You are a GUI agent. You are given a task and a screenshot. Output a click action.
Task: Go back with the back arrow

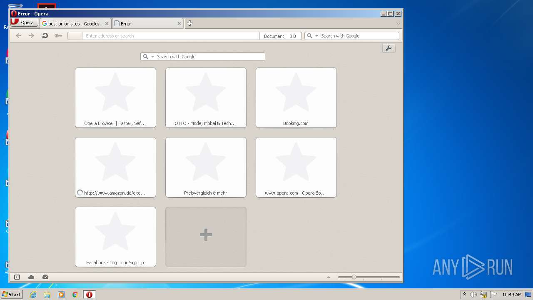18,36
